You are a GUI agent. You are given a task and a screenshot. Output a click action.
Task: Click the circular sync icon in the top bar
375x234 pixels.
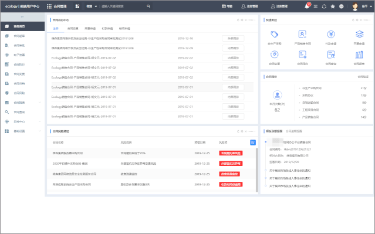tap(324, 6)
